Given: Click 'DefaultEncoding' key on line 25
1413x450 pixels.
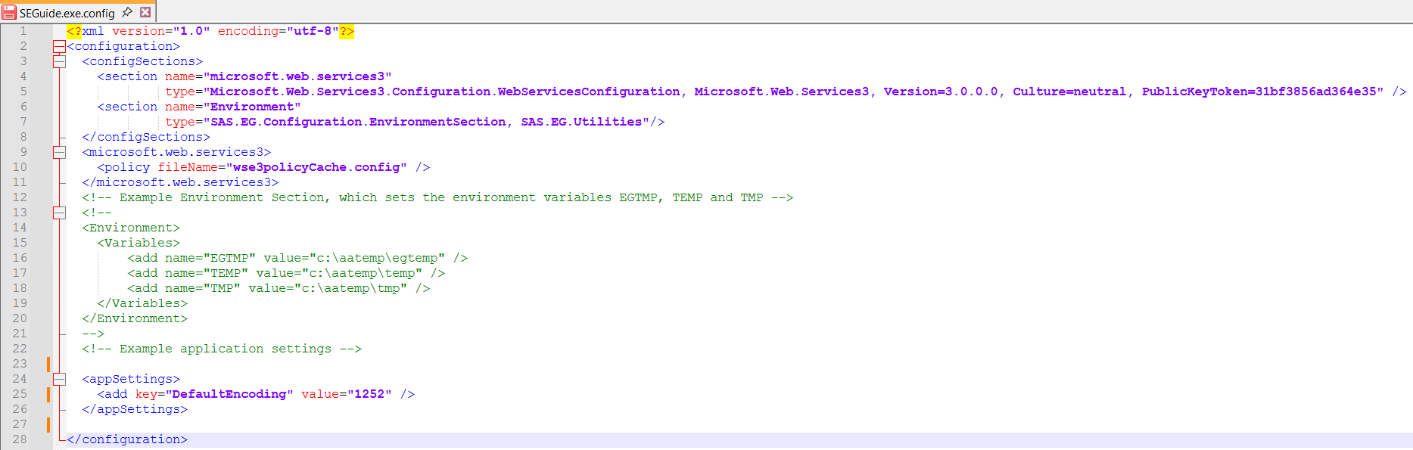Looking at the screenshot, I should [229, 394].
